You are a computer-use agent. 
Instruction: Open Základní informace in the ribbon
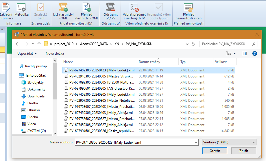coord(6,11)
